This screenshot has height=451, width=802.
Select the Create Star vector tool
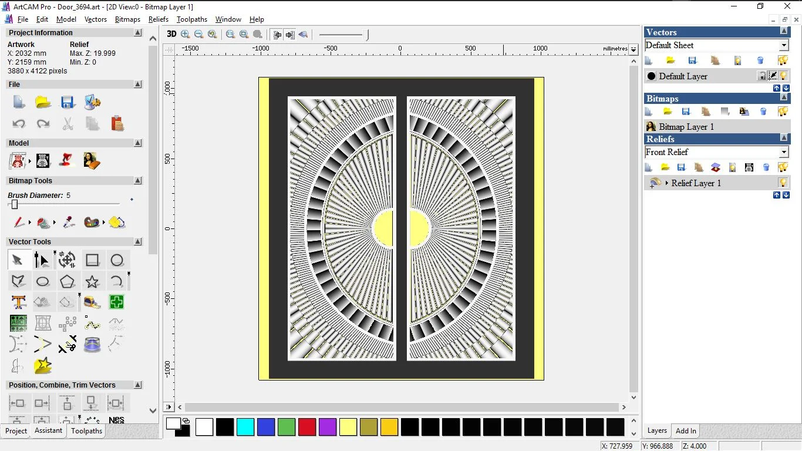click(92, 281)
